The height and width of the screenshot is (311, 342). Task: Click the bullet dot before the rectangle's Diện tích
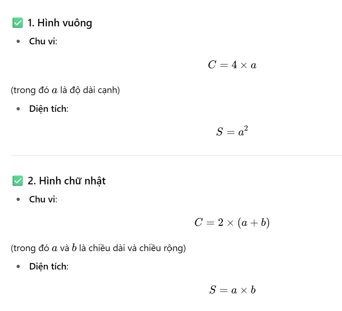coord(18,267)
